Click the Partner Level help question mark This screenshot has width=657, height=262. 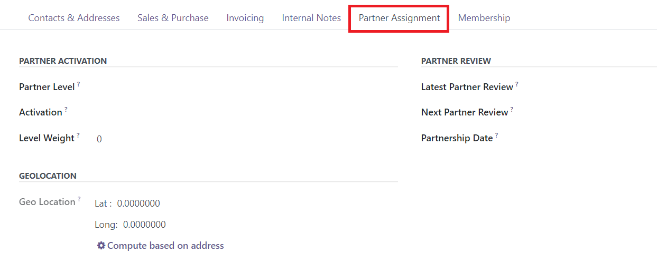tap(79, 84)
